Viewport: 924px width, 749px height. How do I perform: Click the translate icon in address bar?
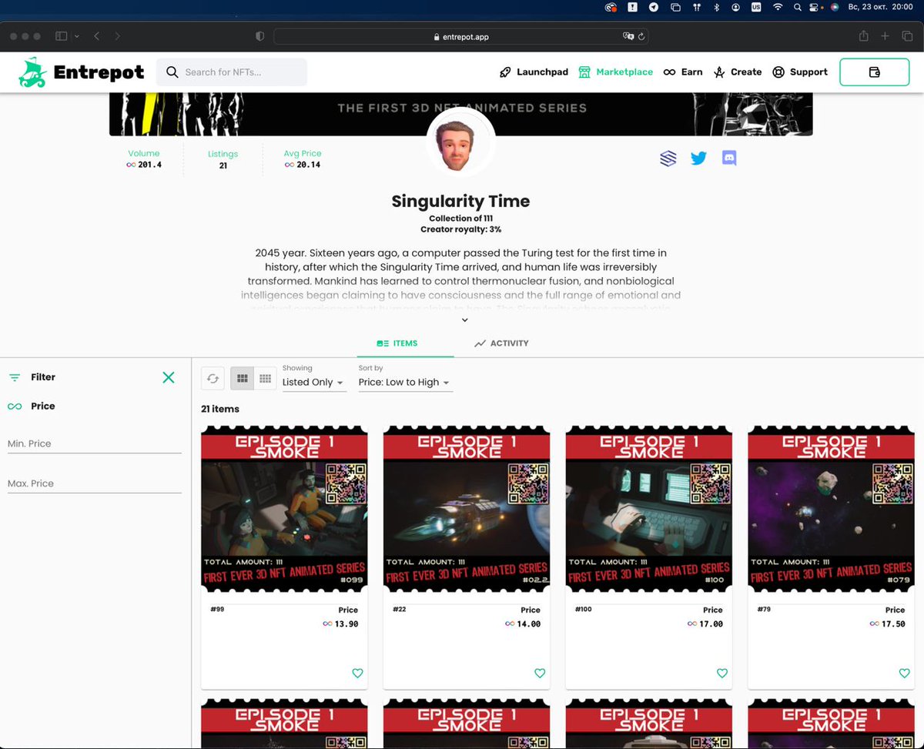(628, 36)
